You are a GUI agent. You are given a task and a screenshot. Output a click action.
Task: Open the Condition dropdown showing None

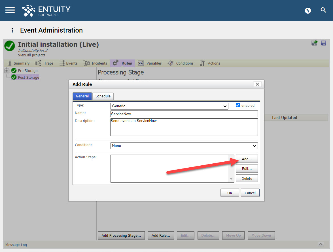(184, 146)
